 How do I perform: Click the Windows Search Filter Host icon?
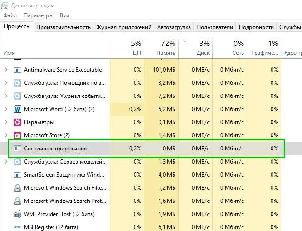[x=17, y=188]
